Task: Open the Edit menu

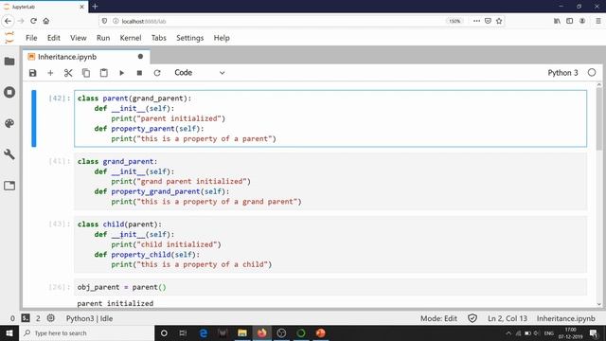Action: point(54,38)
